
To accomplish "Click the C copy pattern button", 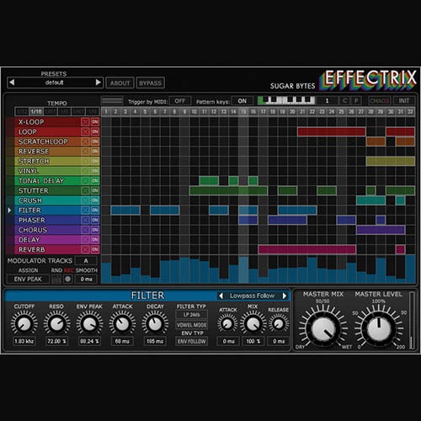I will [344, 101].
